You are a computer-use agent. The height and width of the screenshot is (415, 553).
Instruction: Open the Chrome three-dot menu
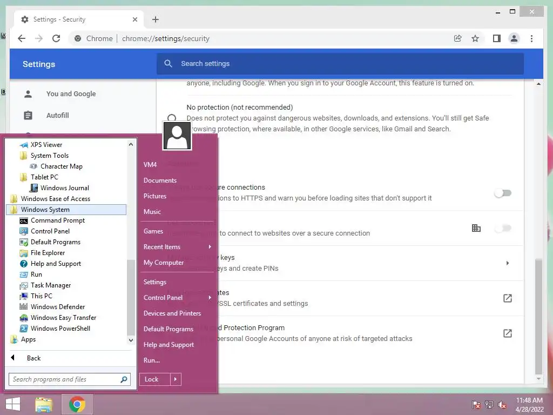pyautogui.click(x=531, y=38)
